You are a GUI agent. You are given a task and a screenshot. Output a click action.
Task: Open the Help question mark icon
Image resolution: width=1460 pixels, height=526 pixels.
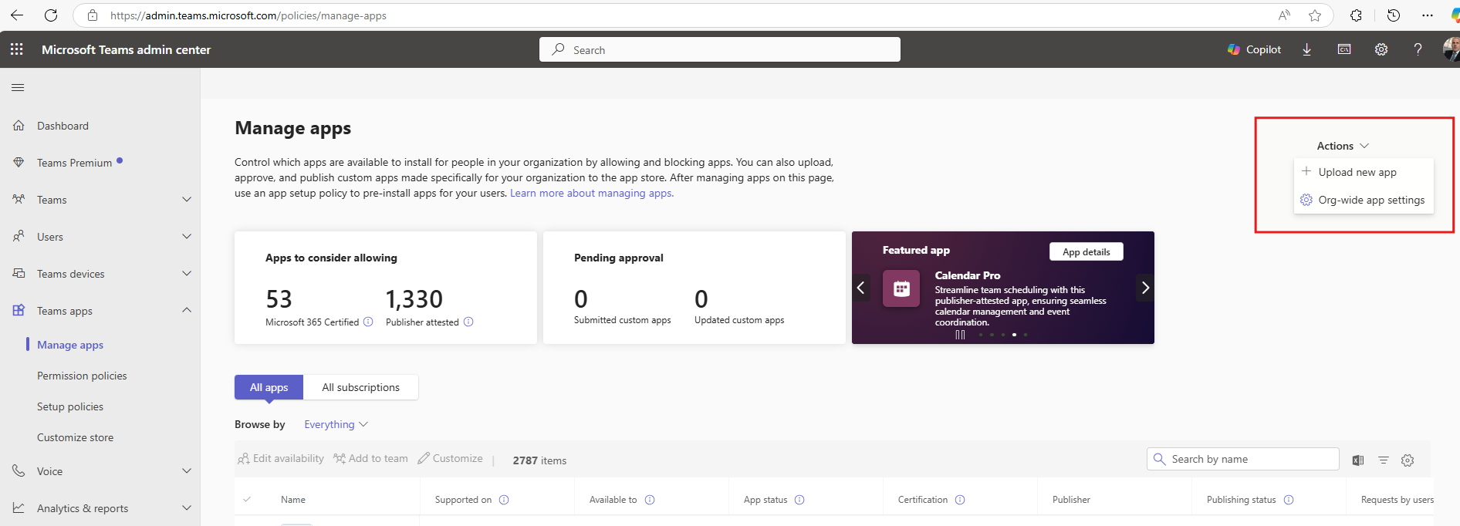pyautogui.click(x=1418, y=49)
